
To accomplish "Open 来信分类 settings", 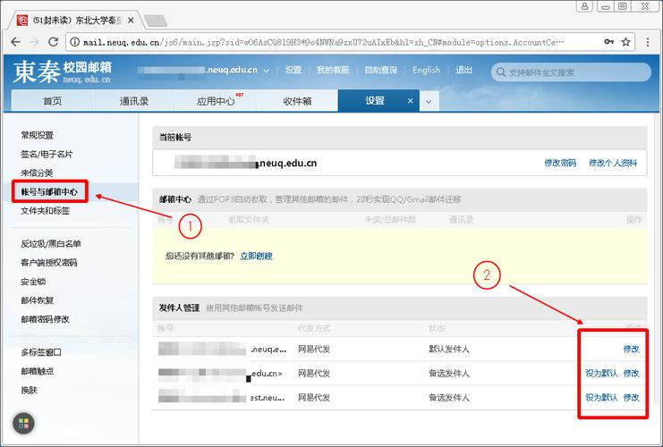I will click(37, 173).
